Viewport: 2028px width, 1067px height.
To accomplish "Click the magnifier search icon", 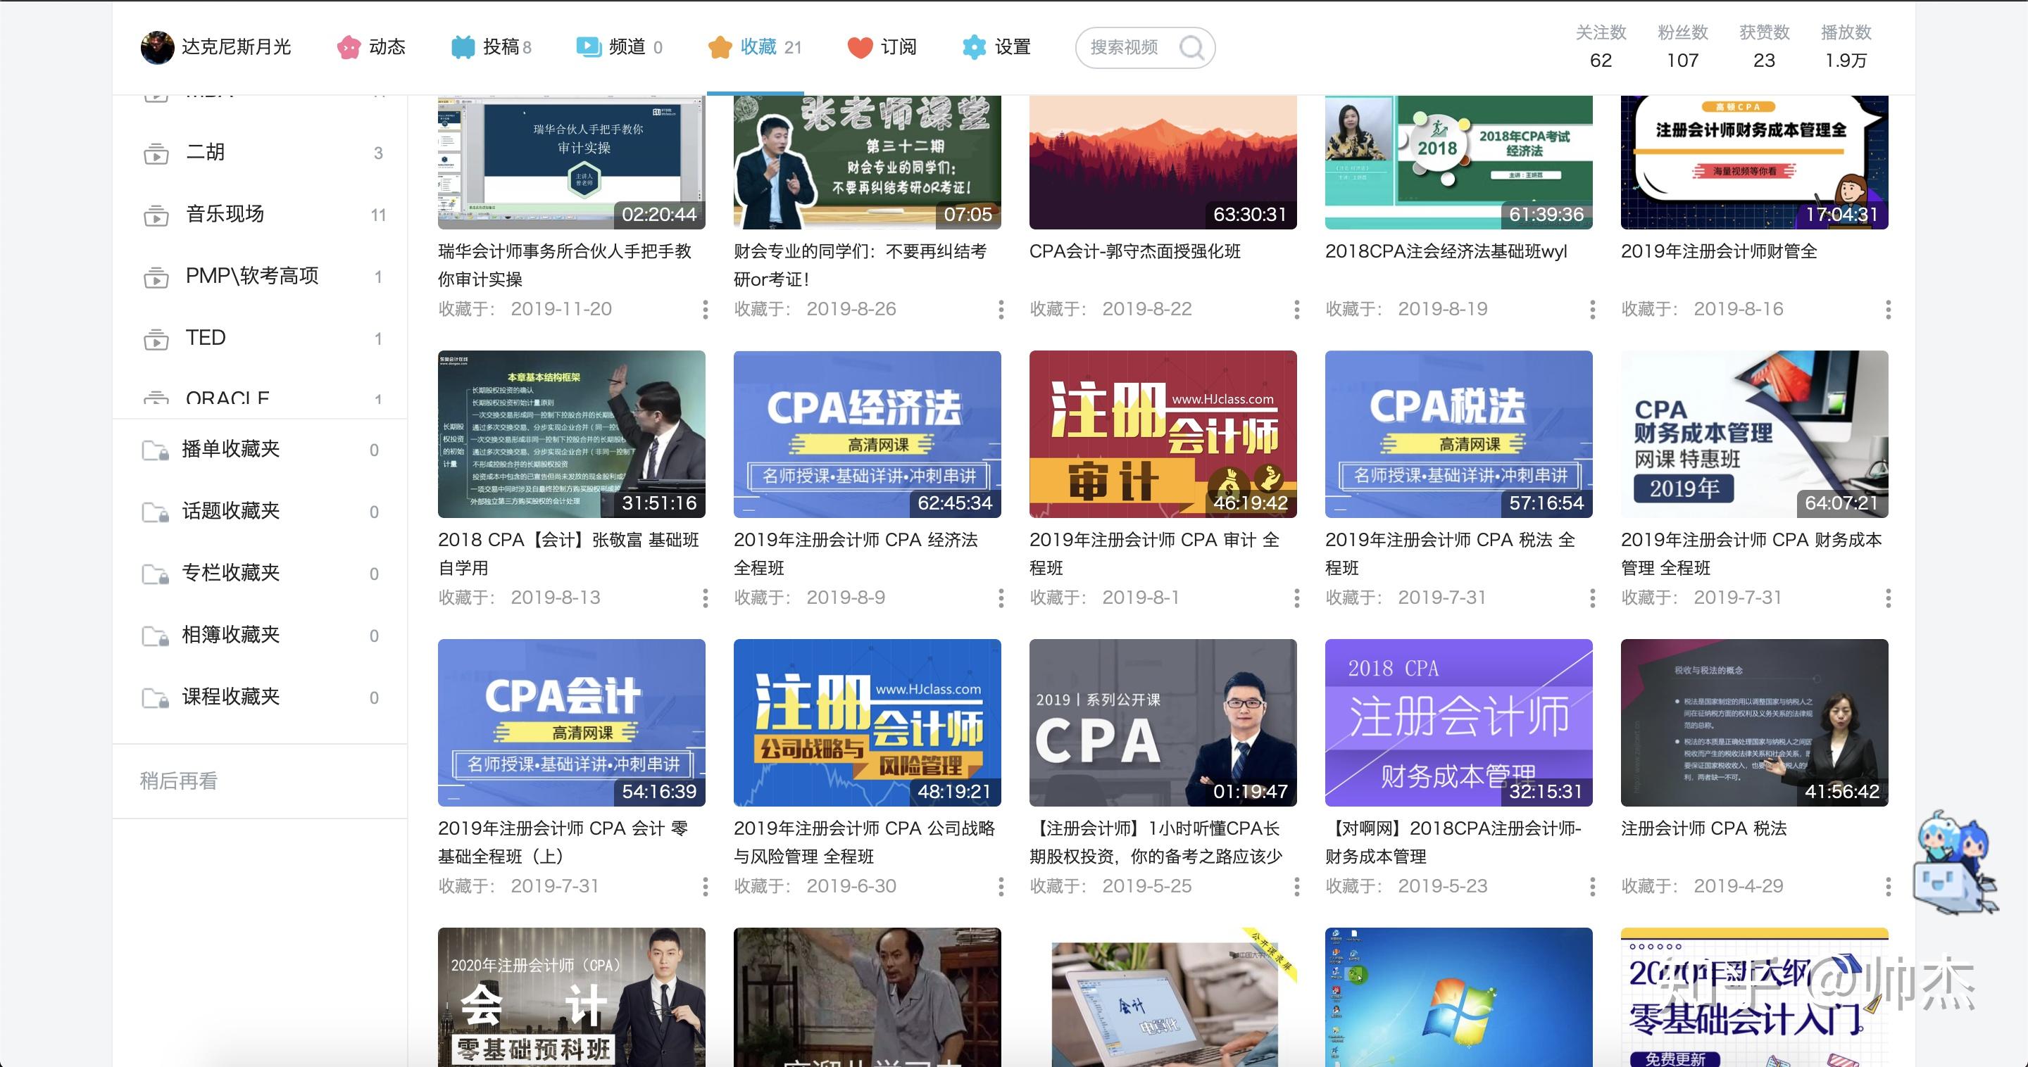I will click(x=1192, y=48).
